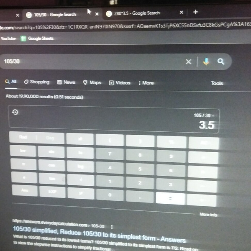Open the search Tools options
251x251 pixels.
click(217, 83)
